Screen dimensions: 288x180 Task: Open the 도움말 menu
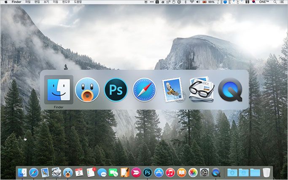(x=78, y=2)
